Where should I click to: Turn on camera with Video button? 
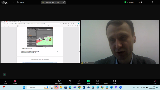(x=15, y=82)
